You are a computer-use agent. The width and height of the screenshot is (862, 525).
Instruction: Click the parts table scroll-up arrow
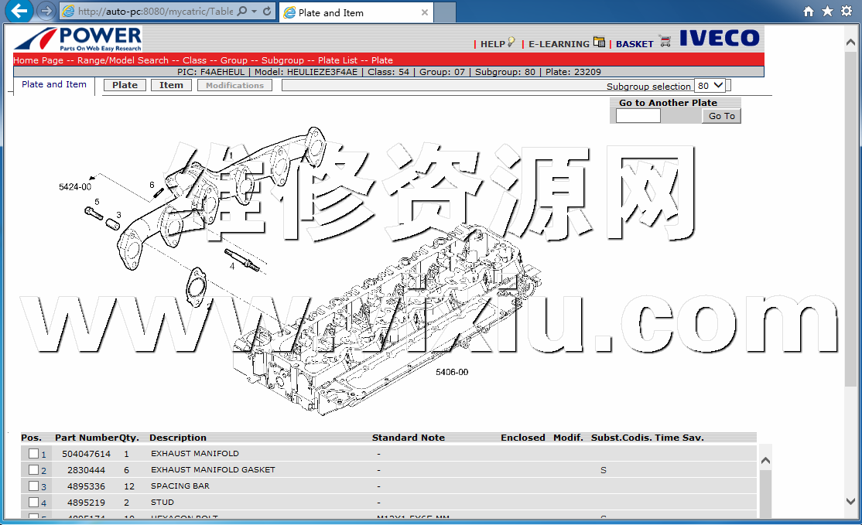[x=765, y=461]
